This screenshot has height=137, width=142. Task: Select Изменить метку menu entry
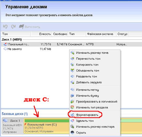click(95, 90)
